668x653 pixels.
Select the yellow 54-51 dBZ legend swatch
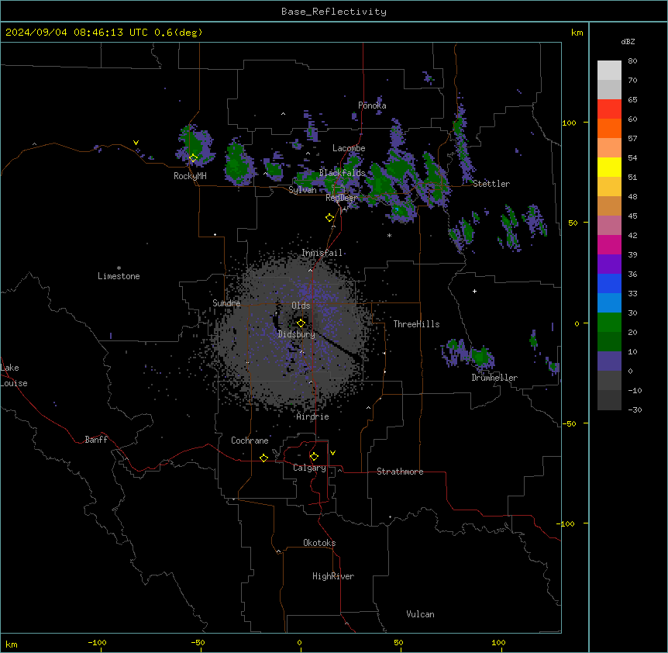(x=609, y=167)
